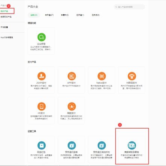Click the description text under JSAPI支付

coord(41,87)
